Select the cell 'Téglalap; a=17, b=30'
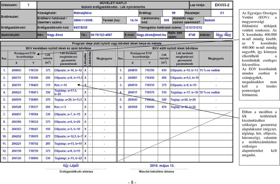This screenshot has height=184, width=280. pos(184,92)
